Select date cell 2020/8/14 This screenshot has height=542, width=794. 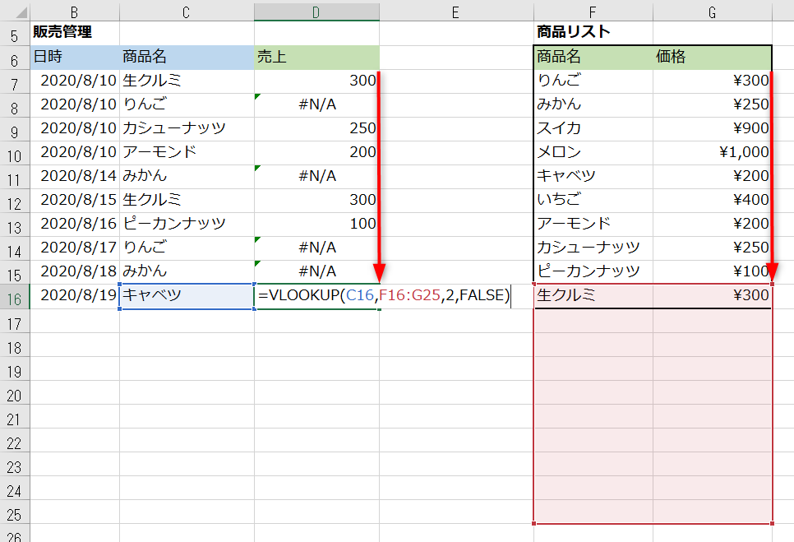[x=75, y=176]
